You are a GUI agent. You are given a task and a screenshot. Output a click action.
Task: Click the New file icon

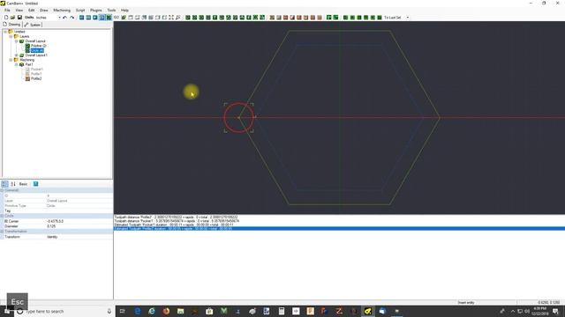click(x=6, y=18)
